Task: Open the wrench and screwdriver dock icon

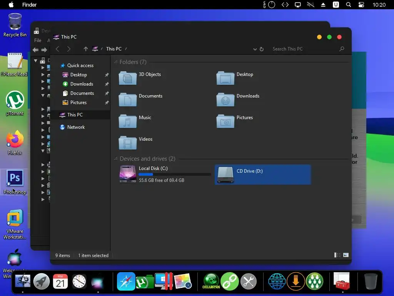Action: pyautogui.click(x=249, y=281)
